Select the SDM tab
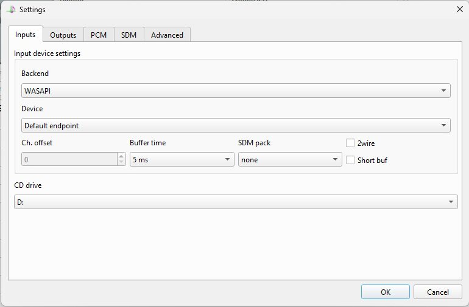 [x=129, y=35]
